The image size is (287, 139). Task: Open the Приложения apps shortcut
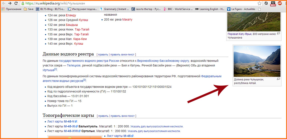[11, 9]
